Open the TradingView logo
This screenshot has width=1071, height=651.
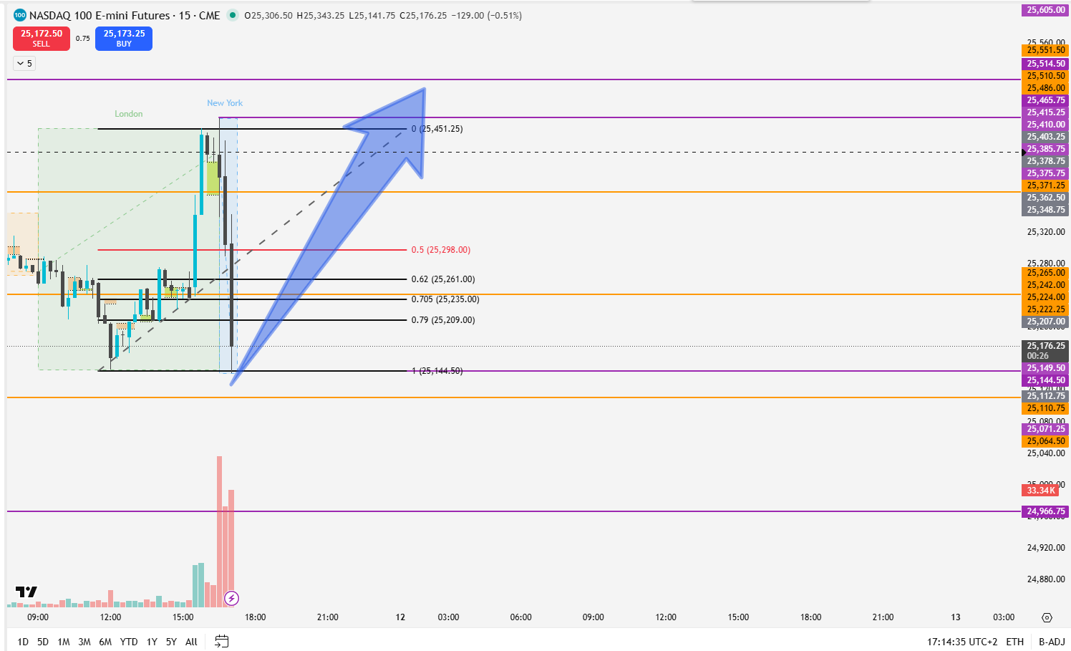click(x=26, y=592)
